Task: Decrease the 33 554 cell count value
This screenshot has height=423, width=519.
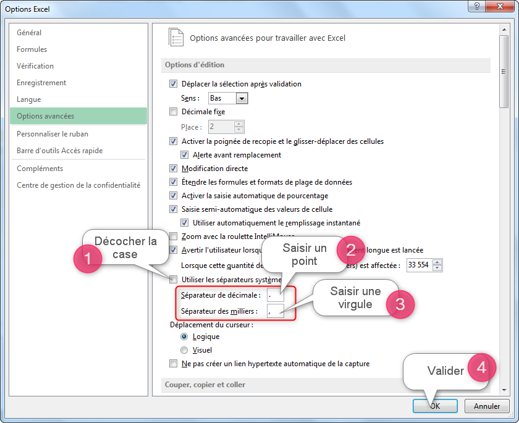Action: click(437, 267)
